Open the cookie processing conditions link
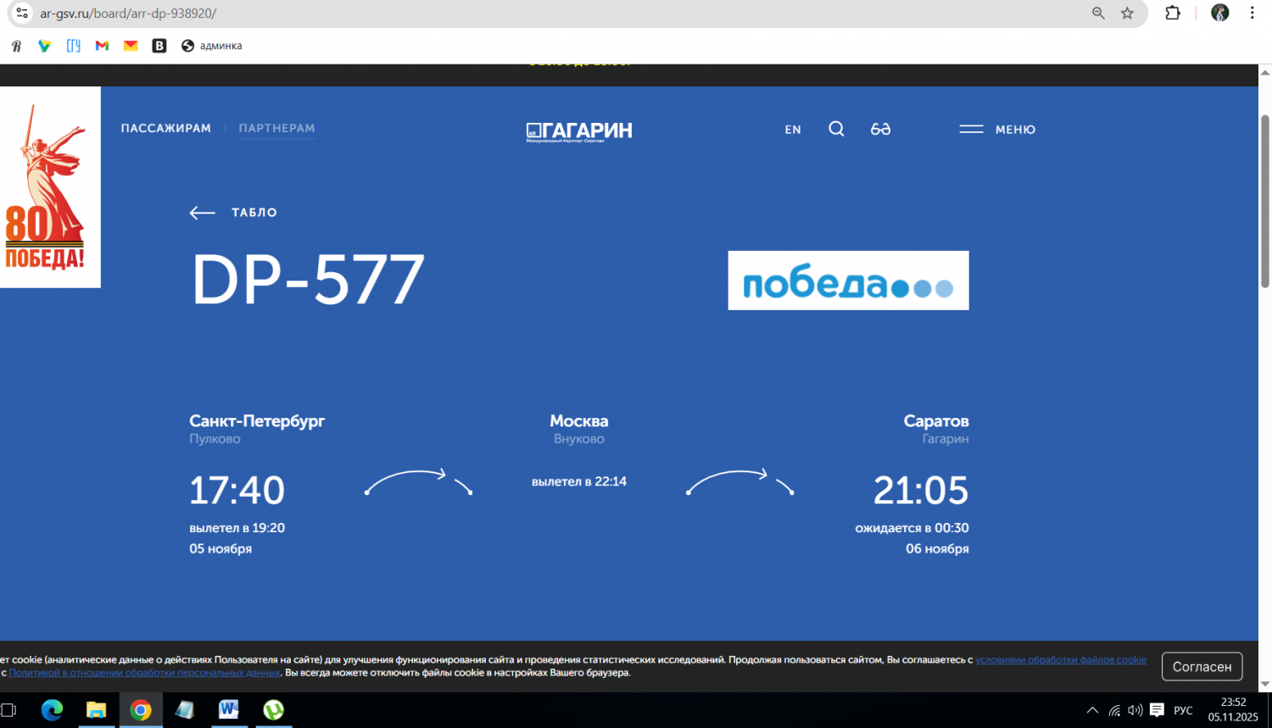 click(x=1060, y=659)
